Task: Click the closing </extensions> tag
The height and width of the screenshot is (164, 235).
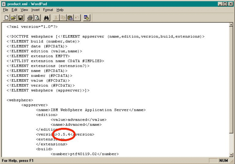Action: pyautogui.click(x=51, y=144)
